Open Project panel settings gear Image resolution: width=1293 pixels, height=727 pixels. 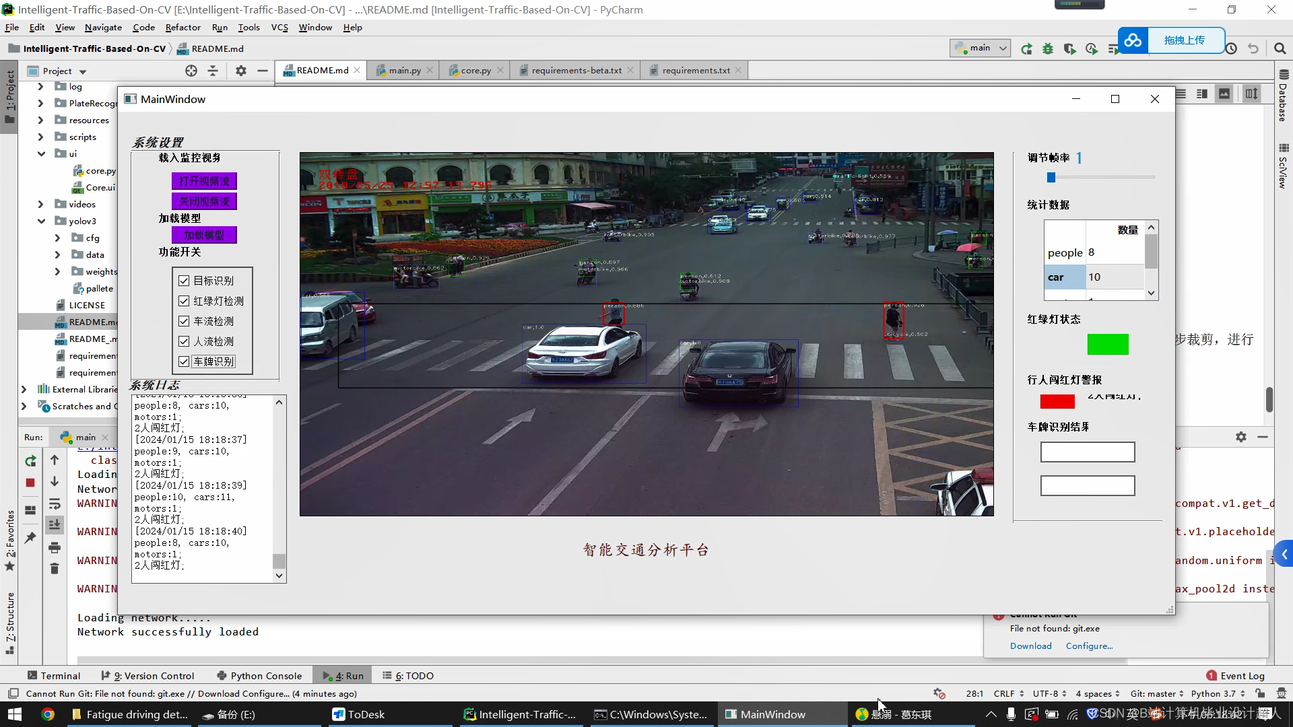tap(241, 71)
